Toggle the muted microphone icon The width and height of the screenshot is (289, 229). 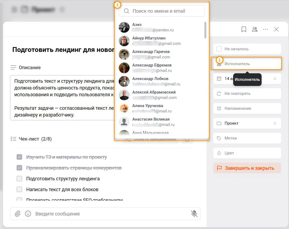pyautogui.click(x=194, y=214)
